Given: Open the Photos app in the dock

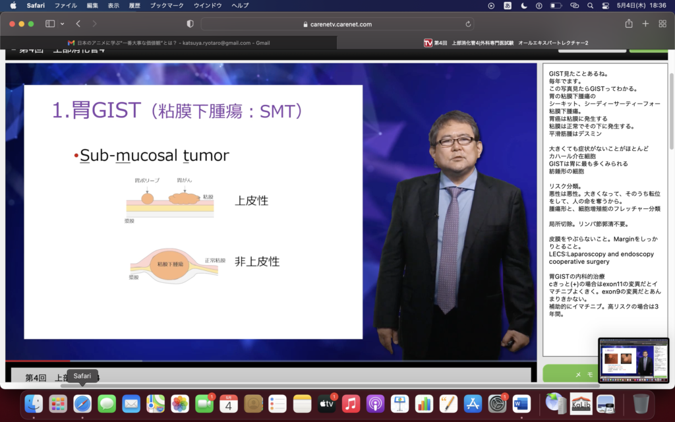Looking at the screenshot, I should tap(180, 404).
